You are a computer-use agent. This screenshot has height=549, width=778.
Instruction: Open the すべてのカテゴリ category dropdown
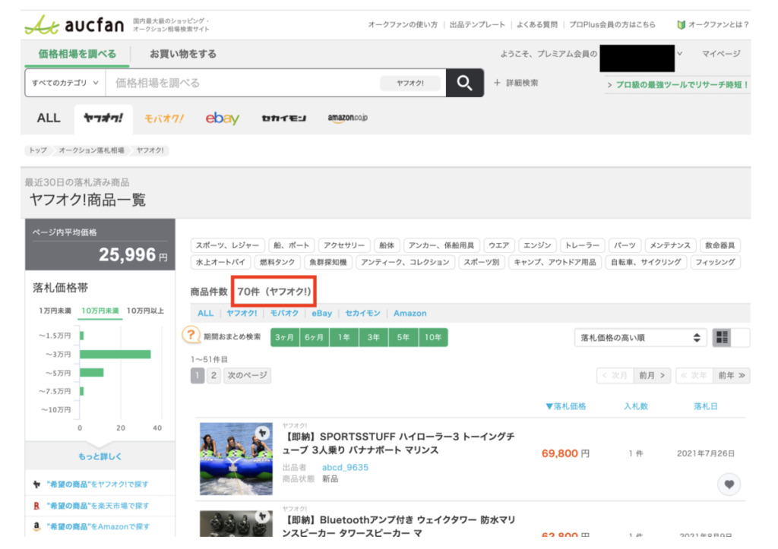pyautogui.click(x=65, y=83)
